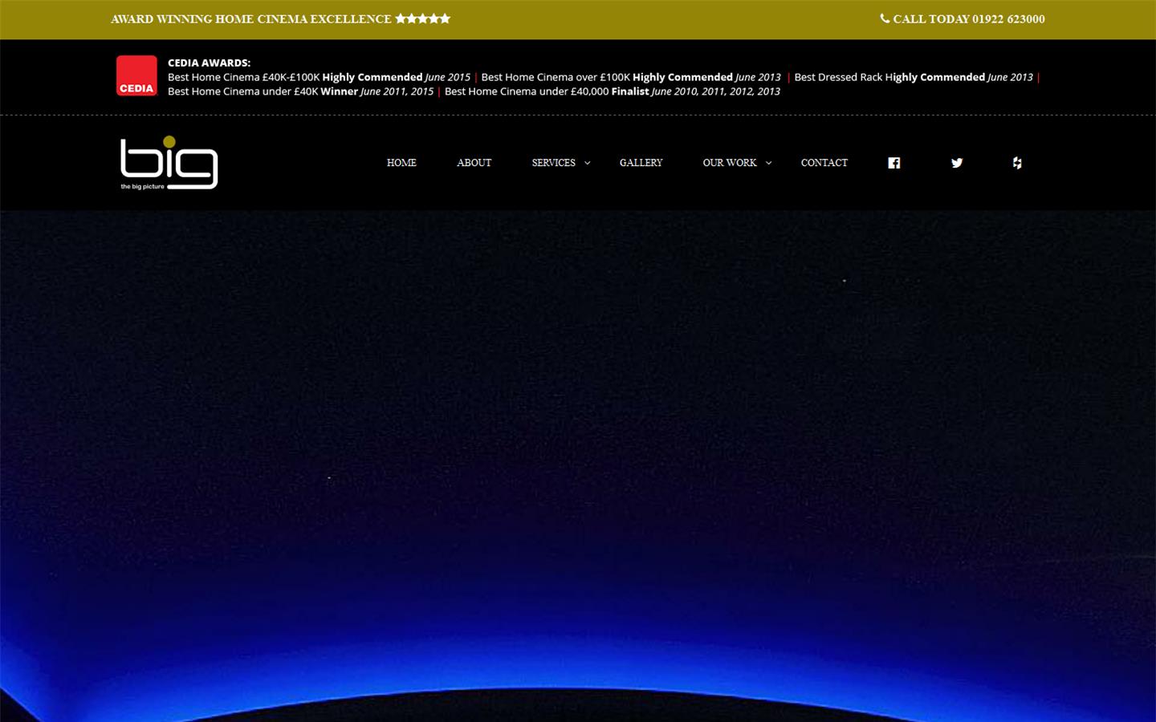Viewport: 1156px width, 722px height.
Task: Click the phone receiver icon beside CALL TODAY
Action: 885,18
